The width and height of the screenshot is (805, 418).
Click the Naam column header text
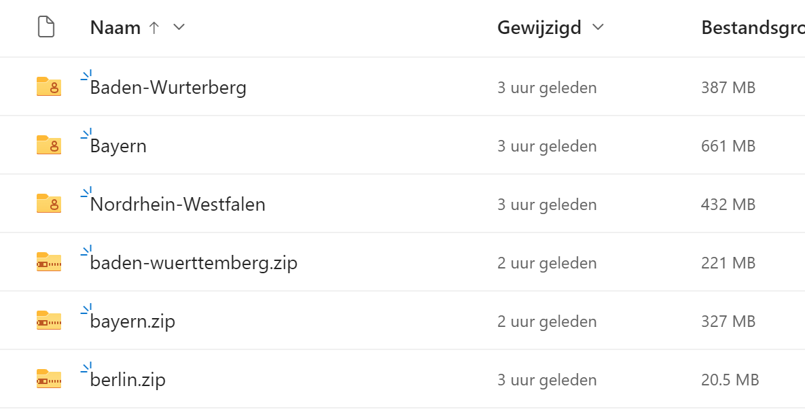(x=115, y=28)
